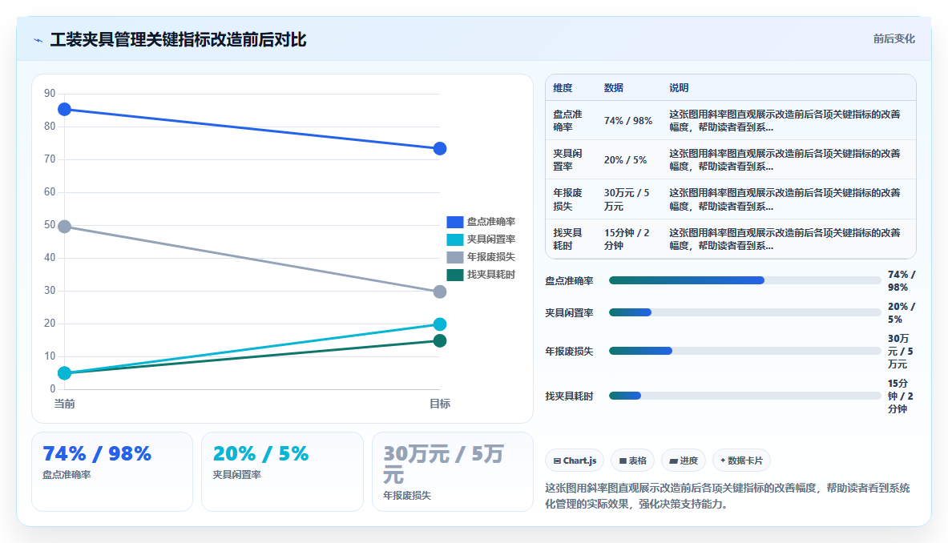Click the 表格 chip icon
The height and width of the screenshot is (543, 948).
tap(622, 461)
